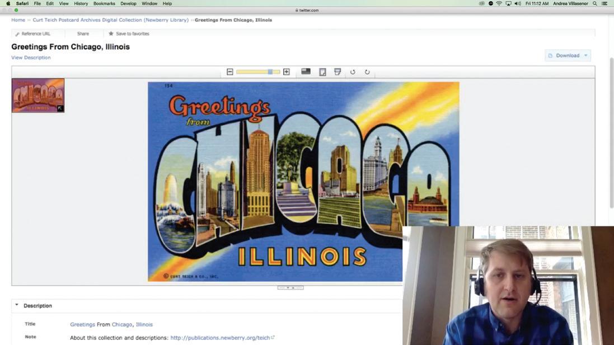Click the Download document icon
This screenshot has width=614, height=345.
click(x=550, y=55)
